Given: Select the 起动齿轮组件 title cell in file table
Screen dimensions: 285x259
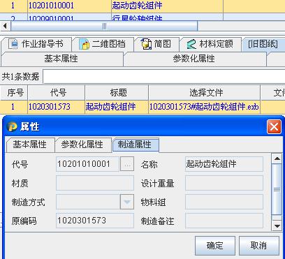Looking at the screenshot, I should point(117,107).
